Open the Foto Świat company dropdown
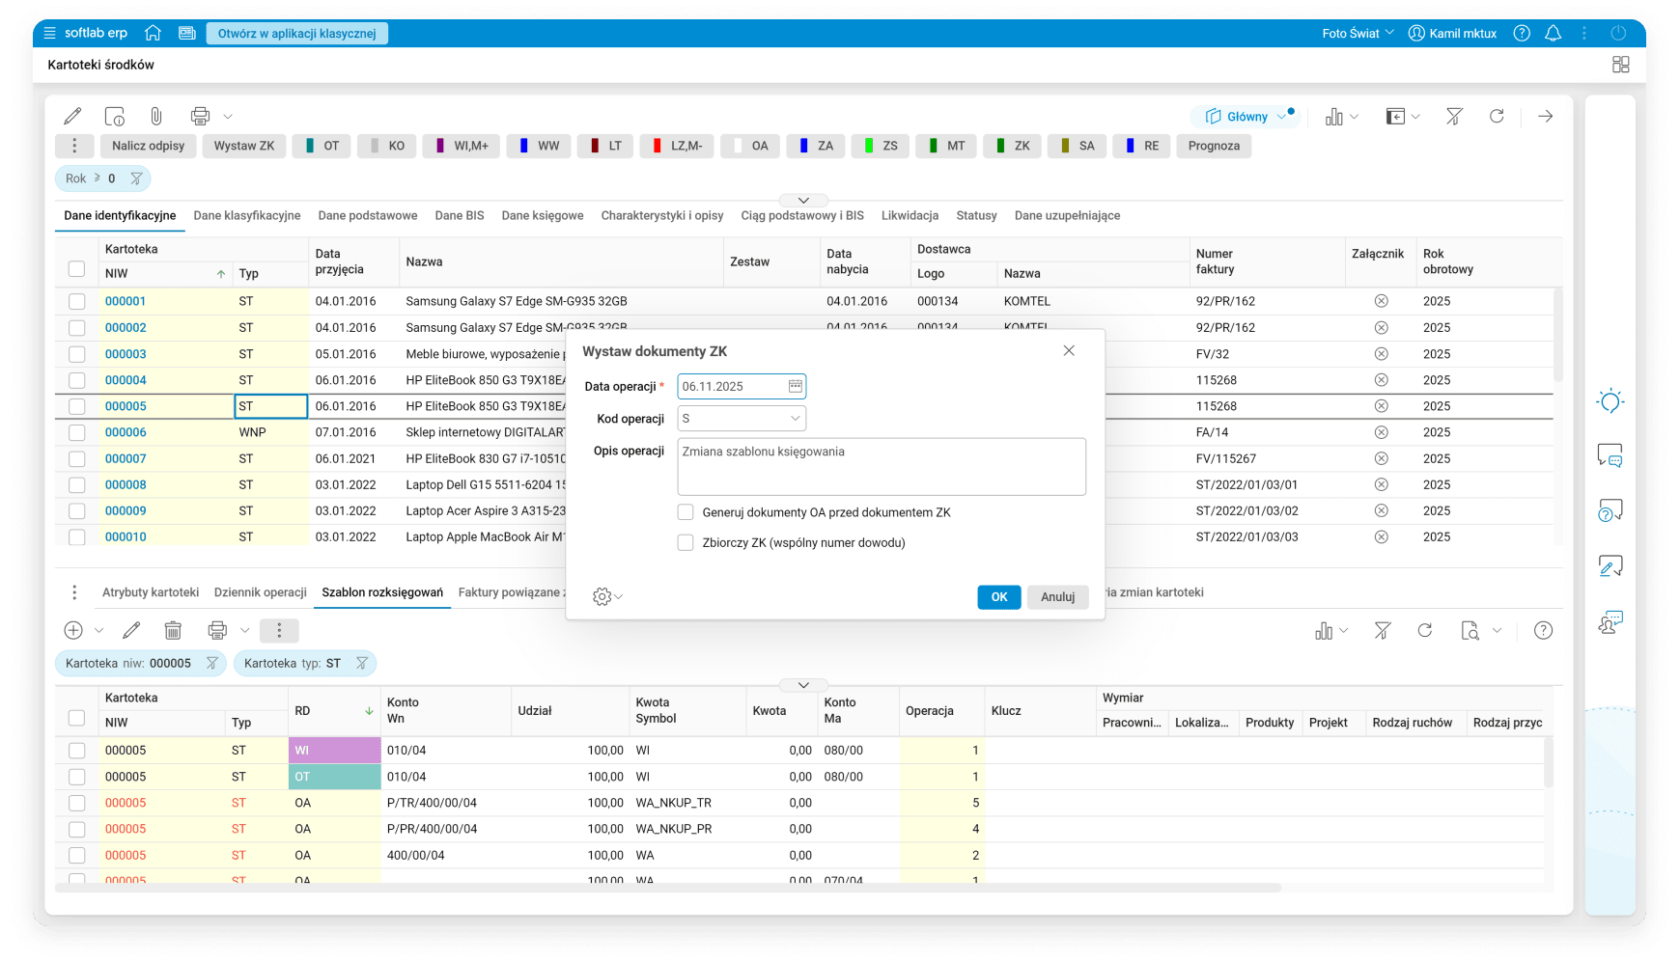 click(1358, 33)
